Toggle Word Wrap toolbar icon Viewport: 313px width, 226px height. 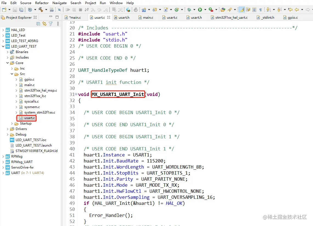(248, 10)
